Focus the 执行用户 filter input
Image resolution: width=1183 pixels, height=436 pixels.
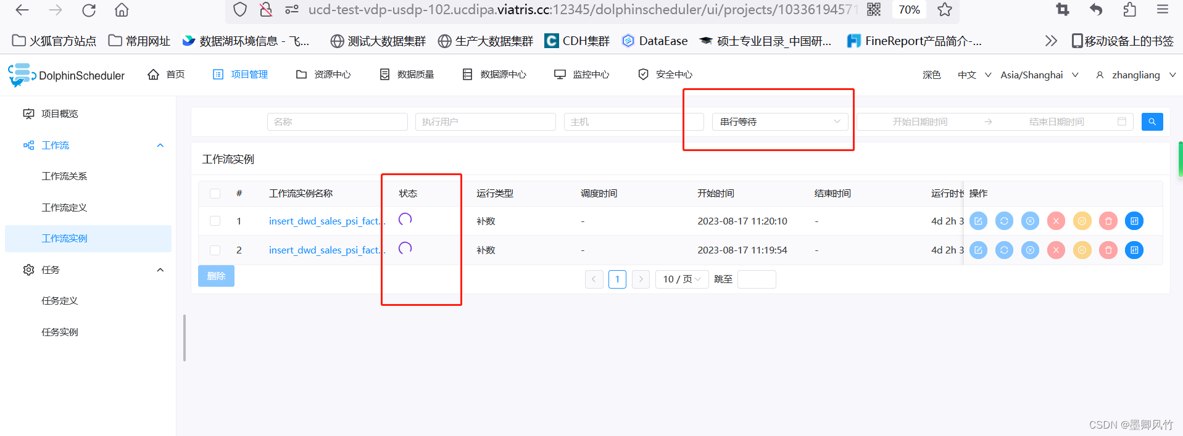point(486,121)
